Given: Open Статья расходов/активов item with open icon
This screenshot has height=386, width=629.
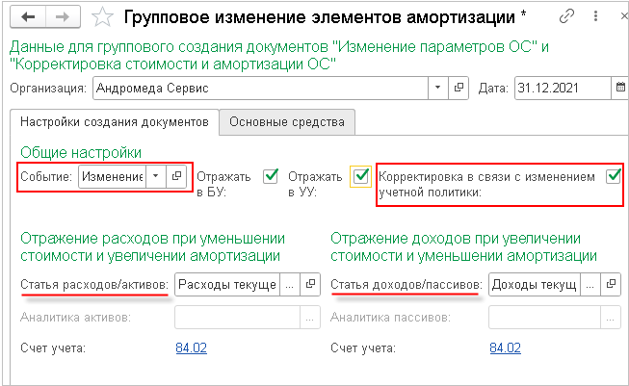Looking at the screenshot, I should click(x=310, y=285).
